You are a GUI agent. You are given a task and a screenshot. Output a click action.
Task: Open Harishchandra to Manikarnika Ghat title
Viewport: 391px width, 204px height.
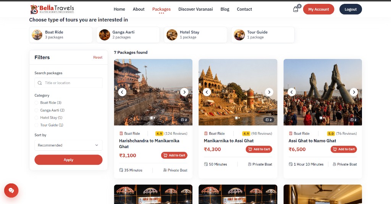pyautogui.click(x=149, y=143)
